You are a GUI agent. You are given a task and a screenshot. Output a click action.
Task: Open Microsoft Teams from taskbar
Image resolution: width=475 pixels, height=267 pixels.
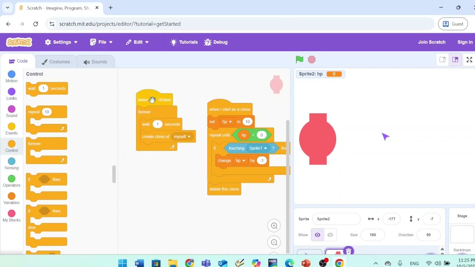click(206, 263)
